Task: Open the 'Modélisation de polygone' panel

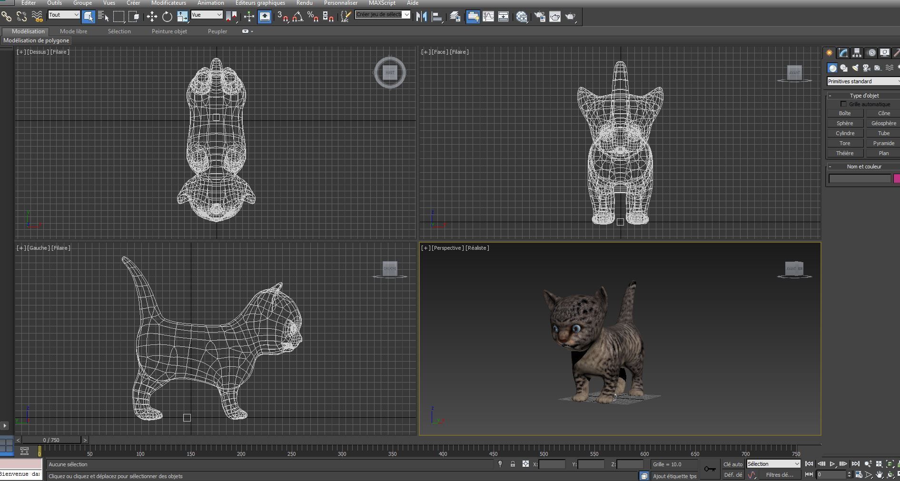Action: click(x=36, y=40)
